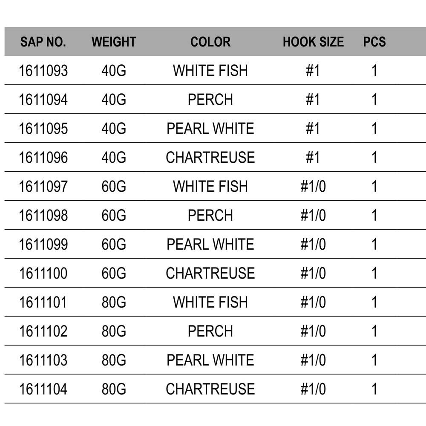Select SAP number 1611094
This screenshot has width=426, height=426.
43,100
